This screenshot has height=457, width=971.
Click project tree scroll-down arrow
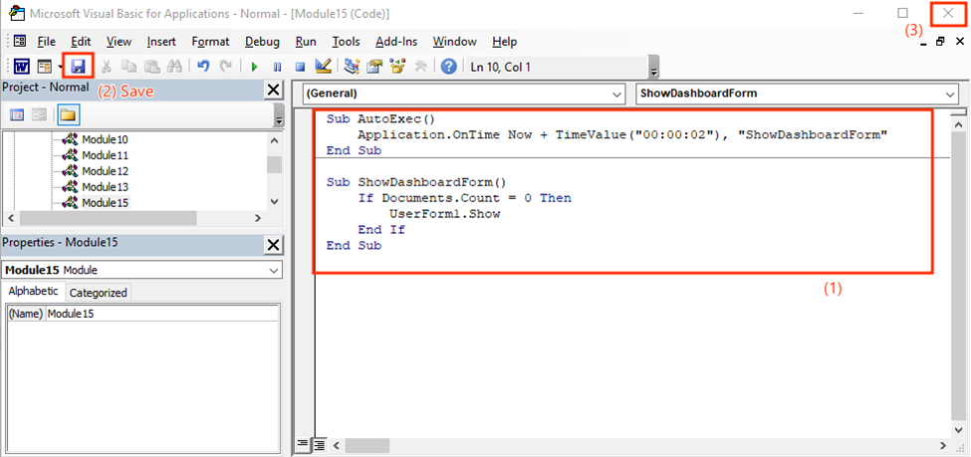[x=275, y=202]
